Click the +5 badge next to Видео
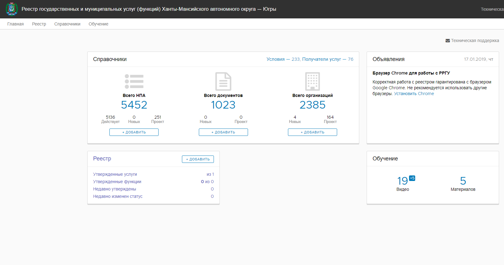 (x=412, y=178)
